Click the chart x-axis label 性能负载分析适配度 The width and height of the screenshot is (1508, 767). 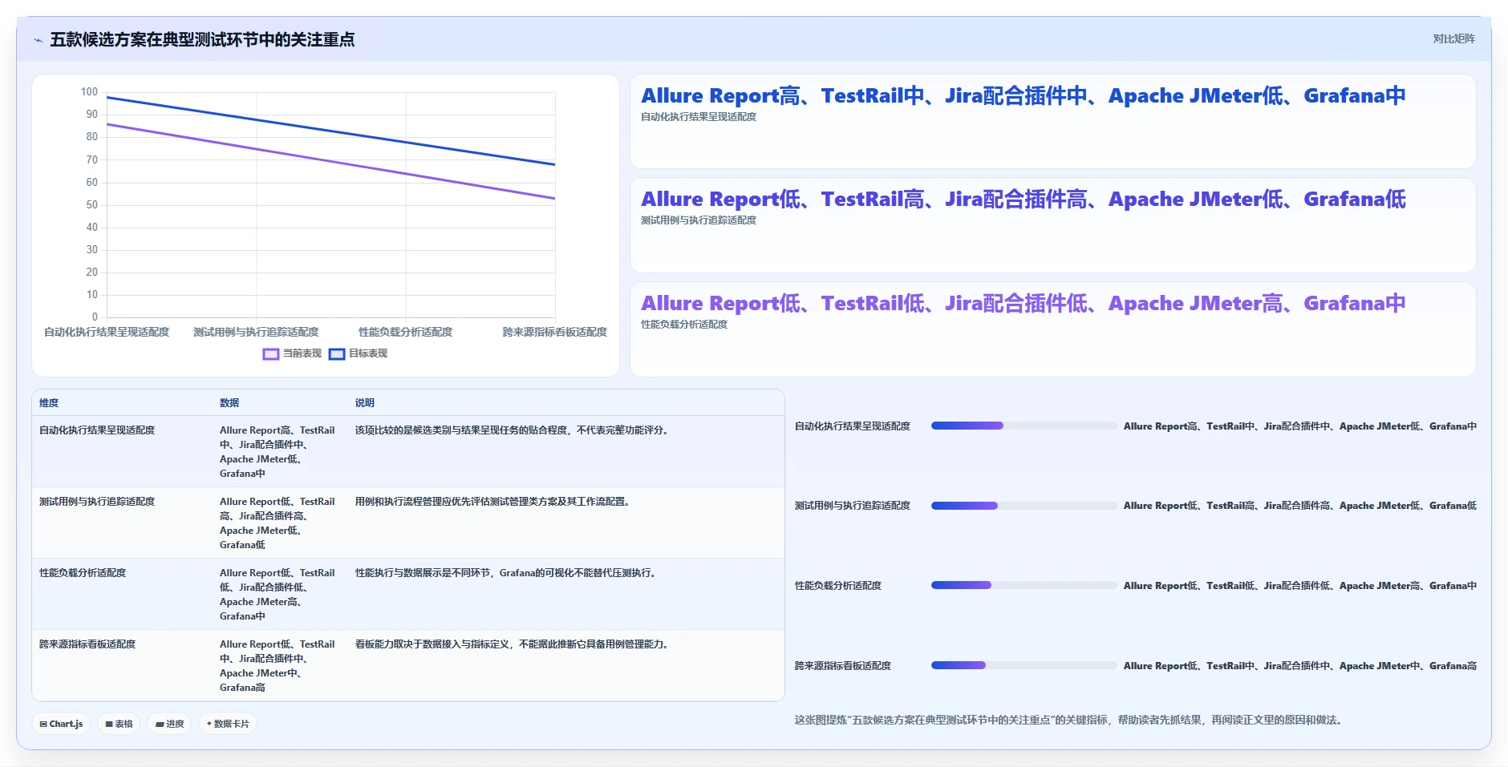point(405,332)
